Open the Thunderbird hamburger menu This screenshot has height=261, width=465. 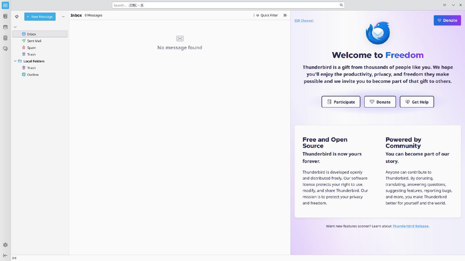coord(445,5)
